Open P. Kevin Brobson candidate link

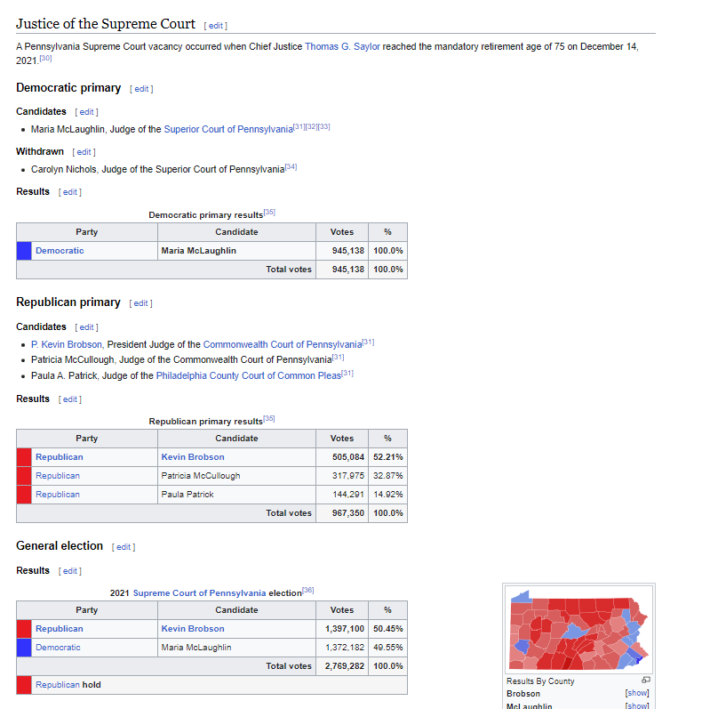pos(67,344)
